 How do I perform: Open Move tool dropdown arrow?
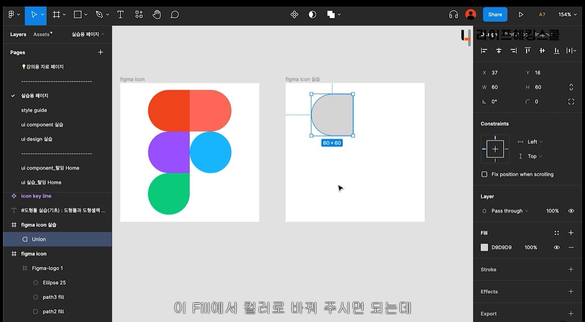42,15
